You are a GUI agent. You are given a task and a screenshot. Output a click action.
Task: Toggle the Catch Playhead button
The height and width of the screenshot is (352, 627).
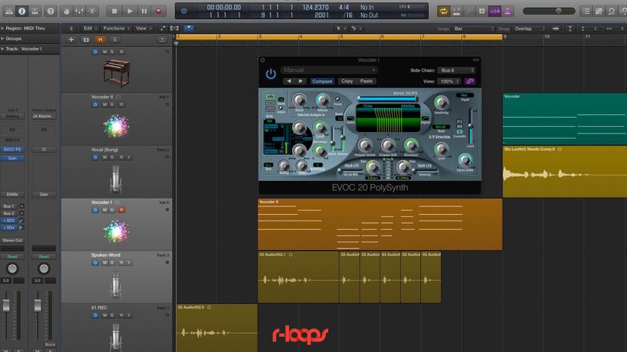[x=189, y=29]
